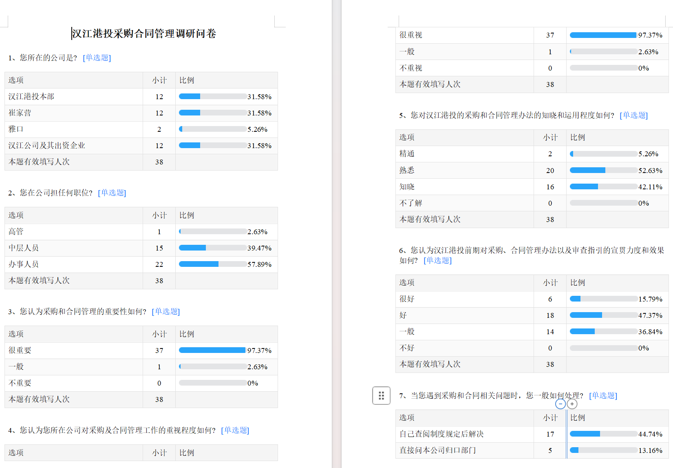Click the 52.63% progress bar for 熟悉

(x=603, y=170)
